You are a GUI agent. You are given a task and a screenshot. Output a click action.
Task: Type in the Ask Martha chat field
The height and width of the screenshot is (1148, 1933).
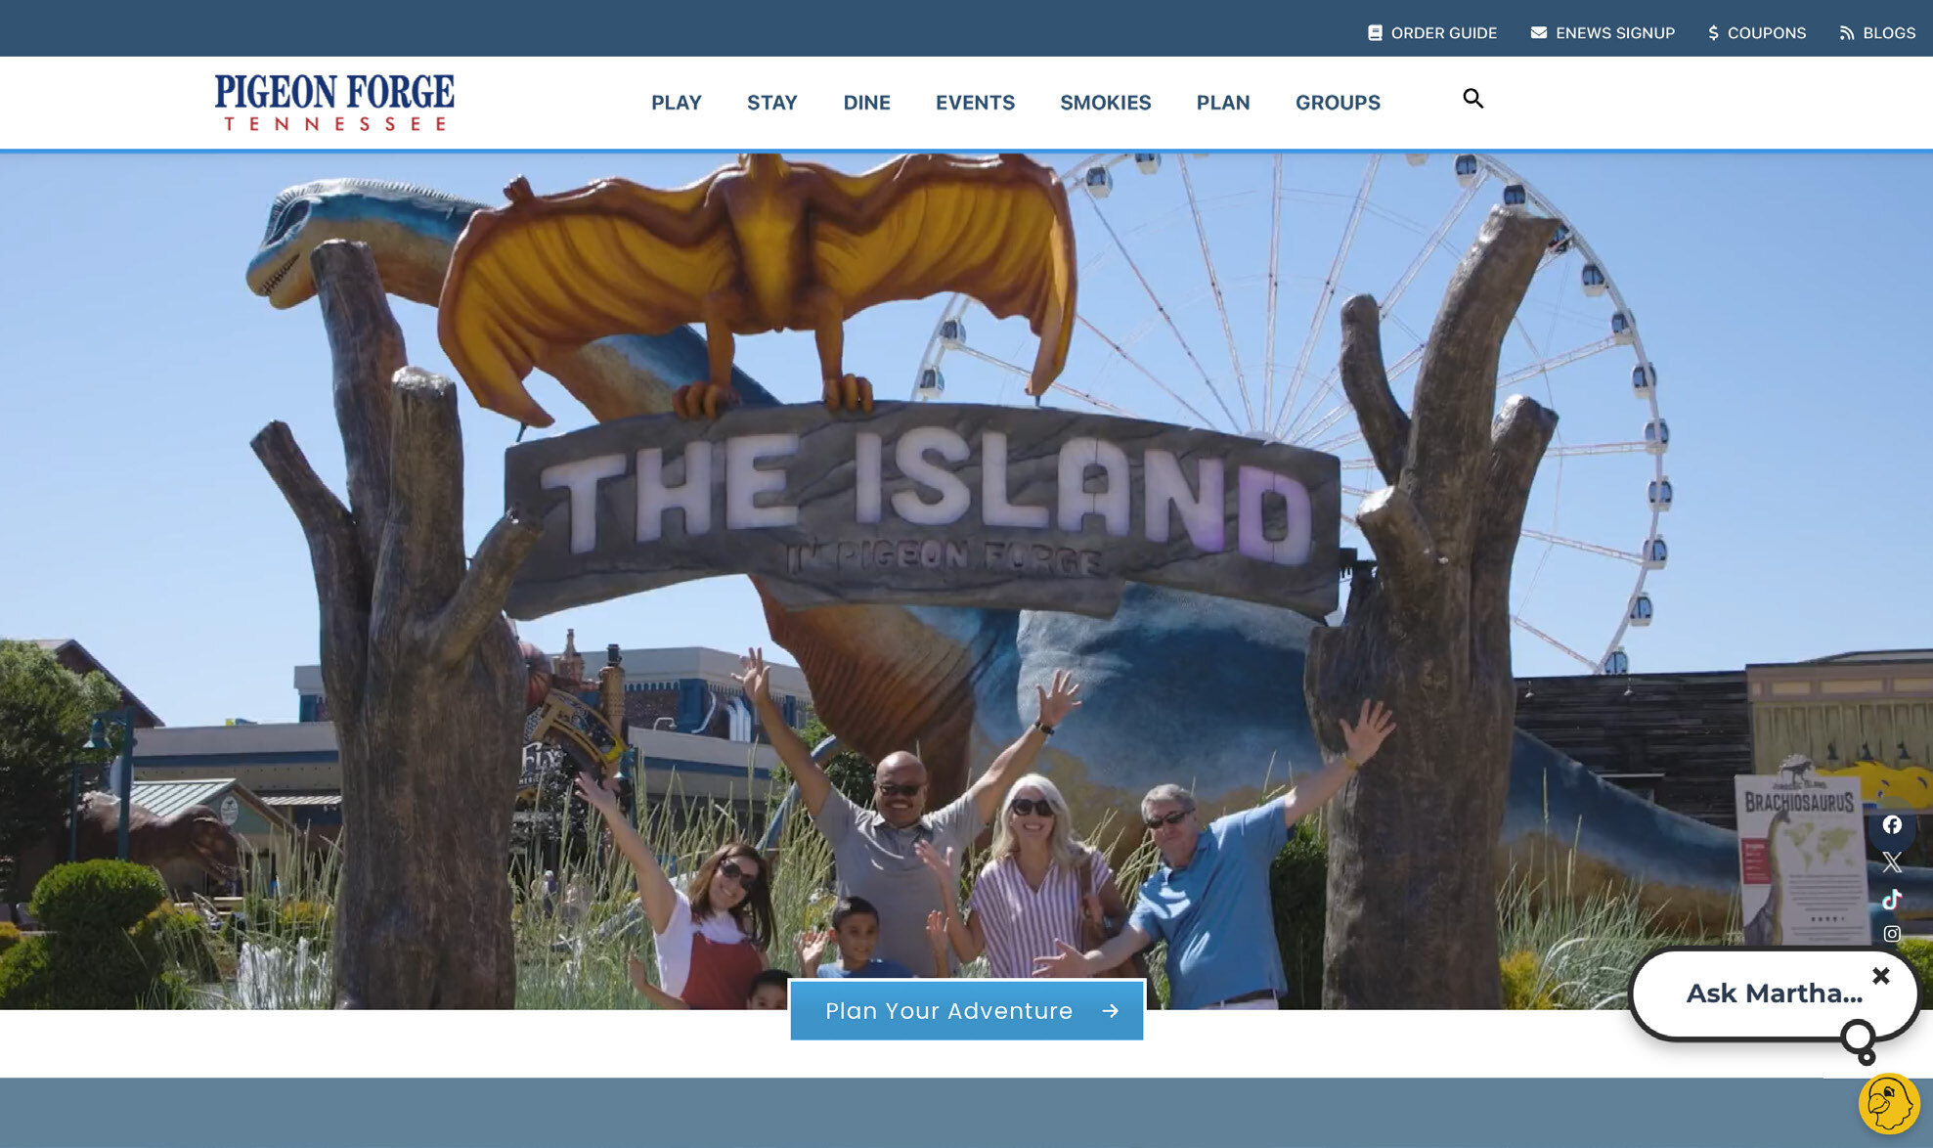click(1772, 993)
